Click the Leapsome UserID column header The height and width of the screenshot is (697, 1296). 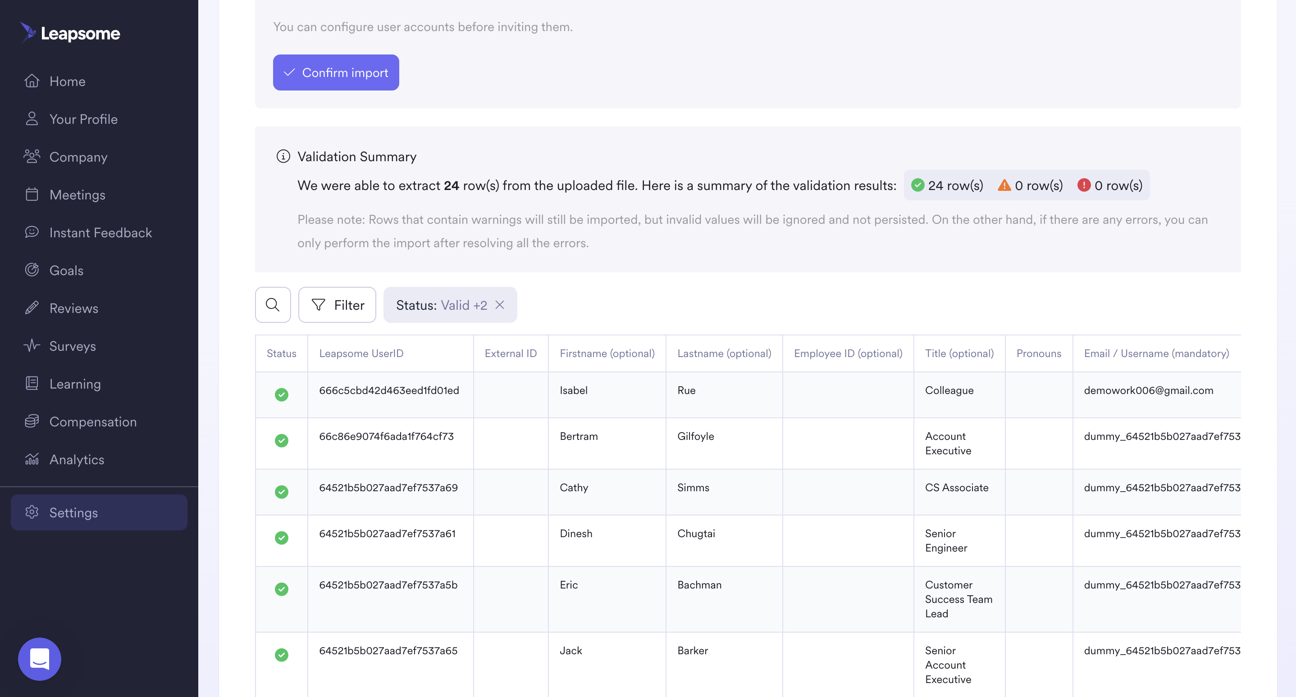pos(361,353)
